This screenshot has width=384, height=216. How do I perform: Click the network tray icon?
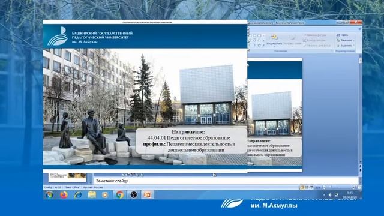[x=337, y=195]
